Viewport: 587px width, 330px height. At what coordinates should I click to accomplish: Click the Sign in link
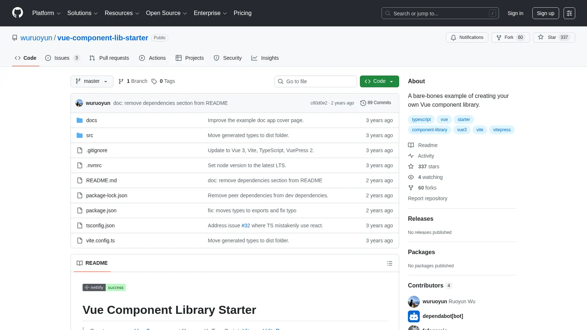[515, 13]
